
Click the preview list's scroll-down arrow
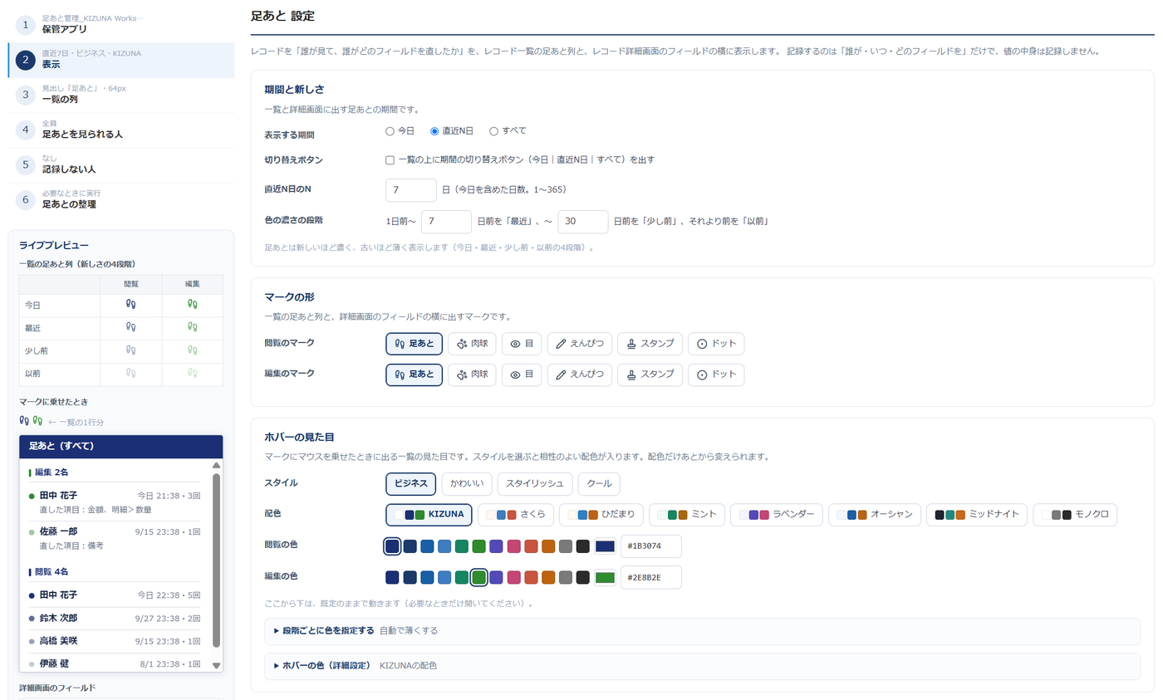pos(217,665)
